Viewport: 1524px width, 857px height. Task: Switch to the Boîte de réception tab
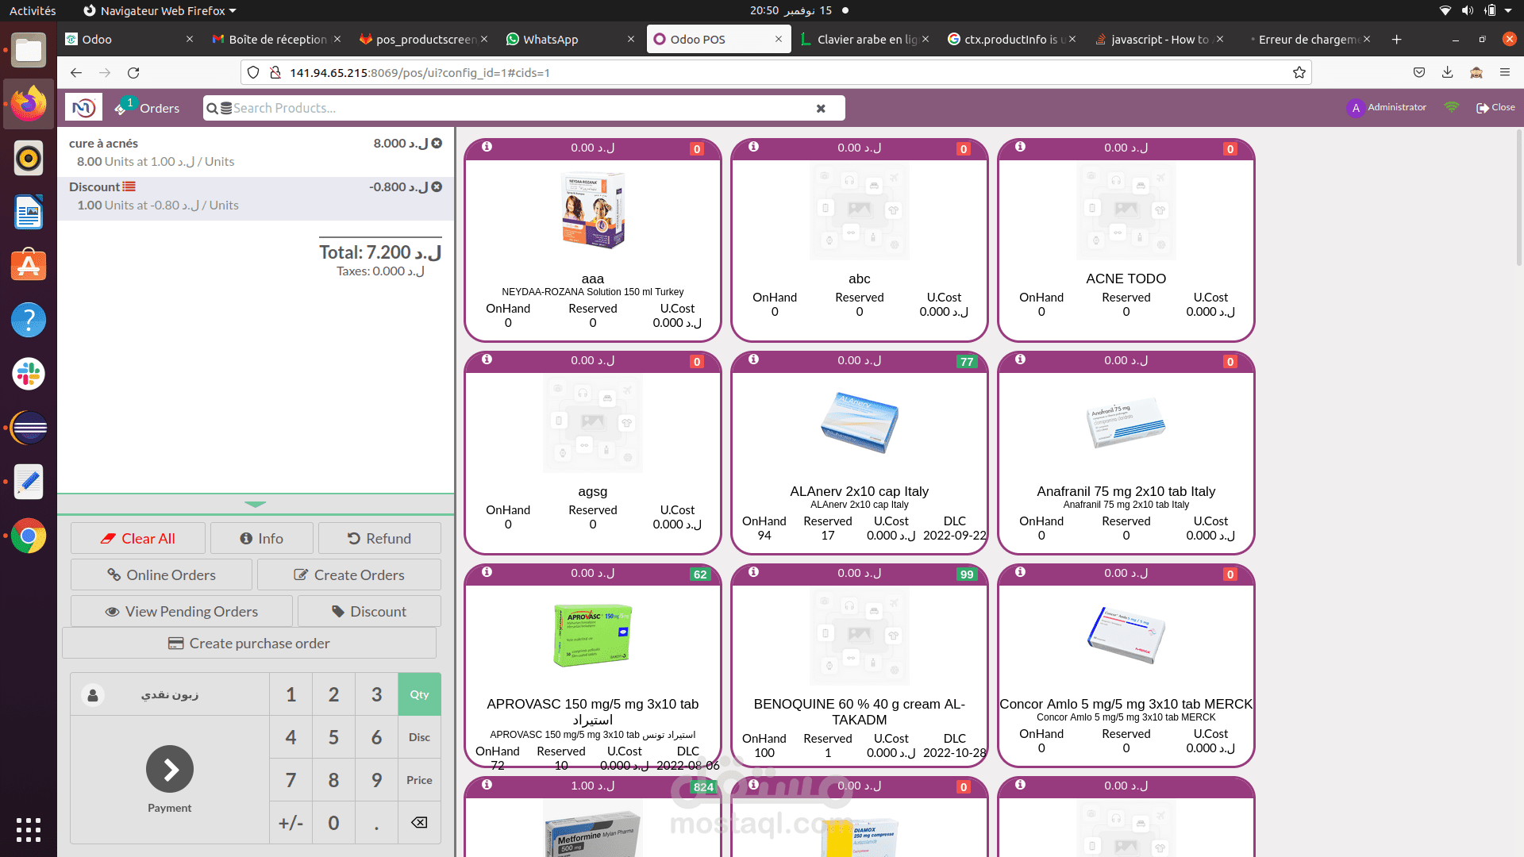tap(277, 39)
